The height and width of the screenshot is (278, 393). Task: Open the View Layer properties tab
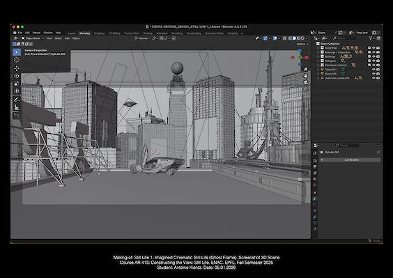point(315,173)
